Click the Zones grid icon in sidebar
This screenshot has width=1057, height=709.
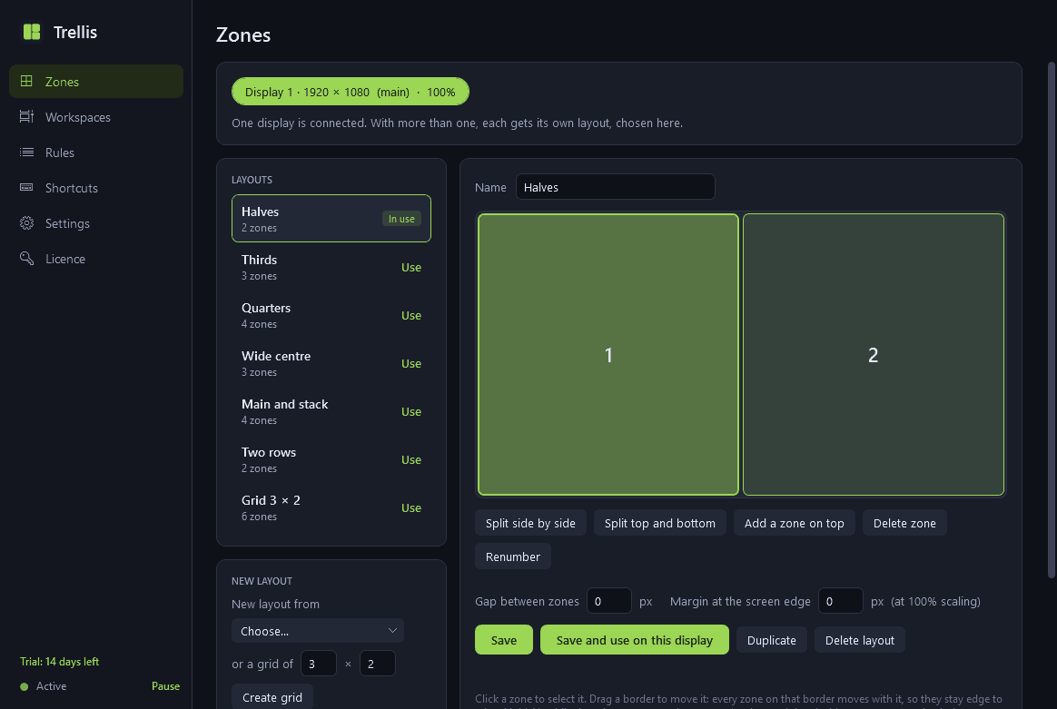click(26, 81)
